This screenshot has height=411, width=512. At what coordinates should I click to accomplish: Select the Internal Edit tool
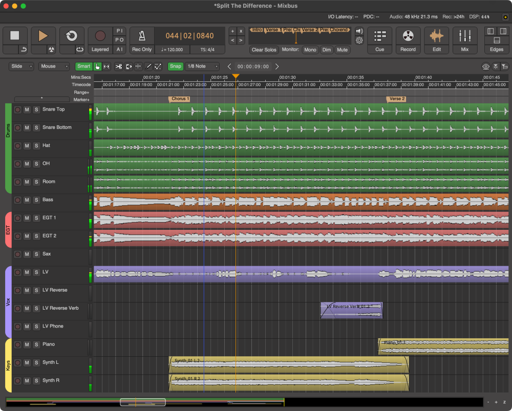click(x=158, y=66)
